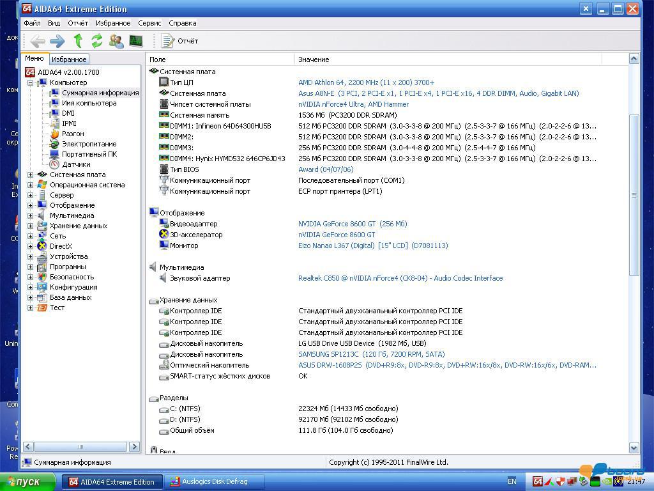Viewport: 654px width, 491px height.
Task: Switch to Auslogics Disk Defrag in taskbar
Action: pos(214,481)
